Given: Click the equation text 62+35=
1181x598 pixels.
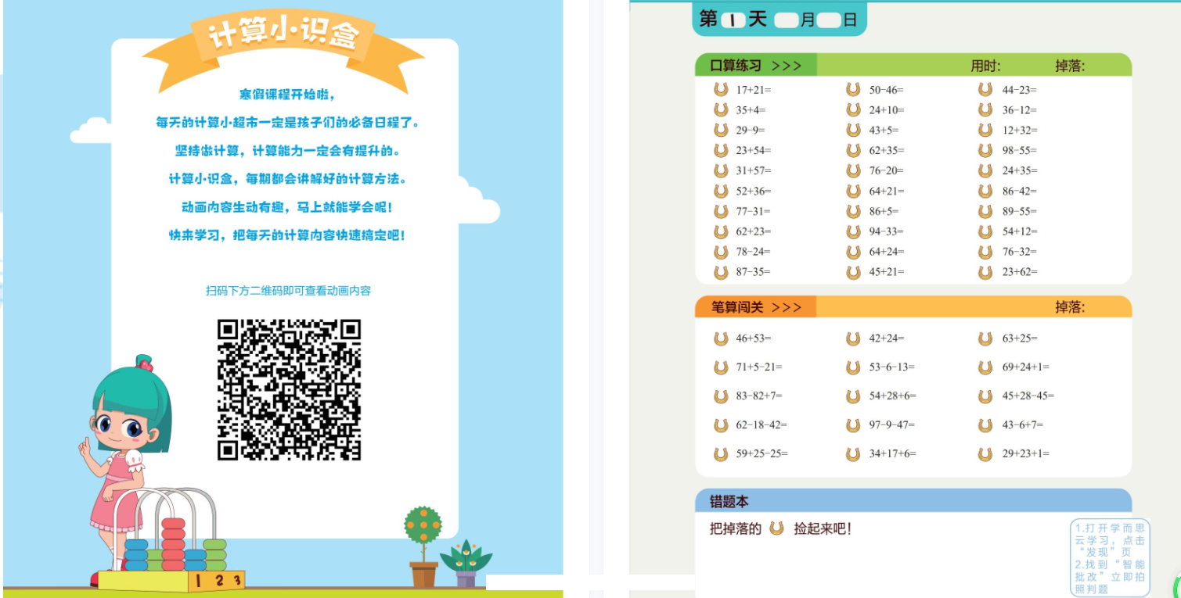Looking at the screenshot, I should [x=887, y=150].
